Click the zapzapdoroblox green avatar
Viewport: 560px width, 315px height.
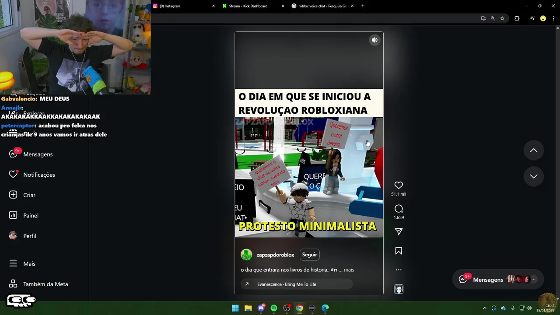click(x=246, y=255)
